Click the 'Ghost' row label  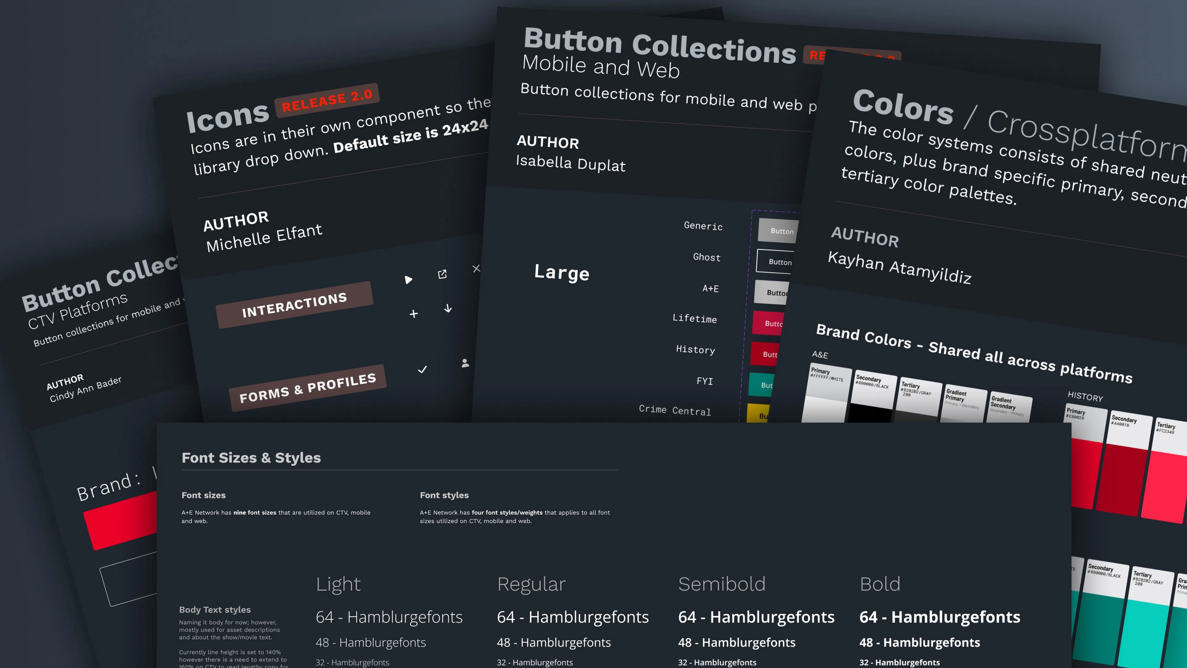707,257
